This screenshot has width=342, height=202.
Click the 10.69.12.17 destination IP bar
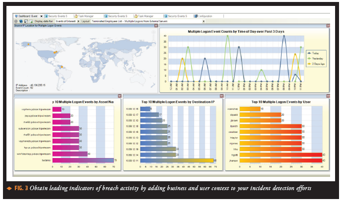(149, 115)
